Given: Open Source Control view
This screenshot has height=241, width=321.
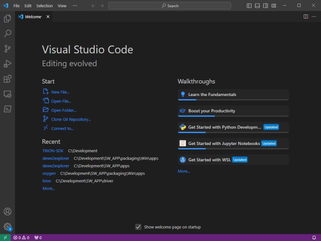Looking at the screenshot, I should pos(7,49).
